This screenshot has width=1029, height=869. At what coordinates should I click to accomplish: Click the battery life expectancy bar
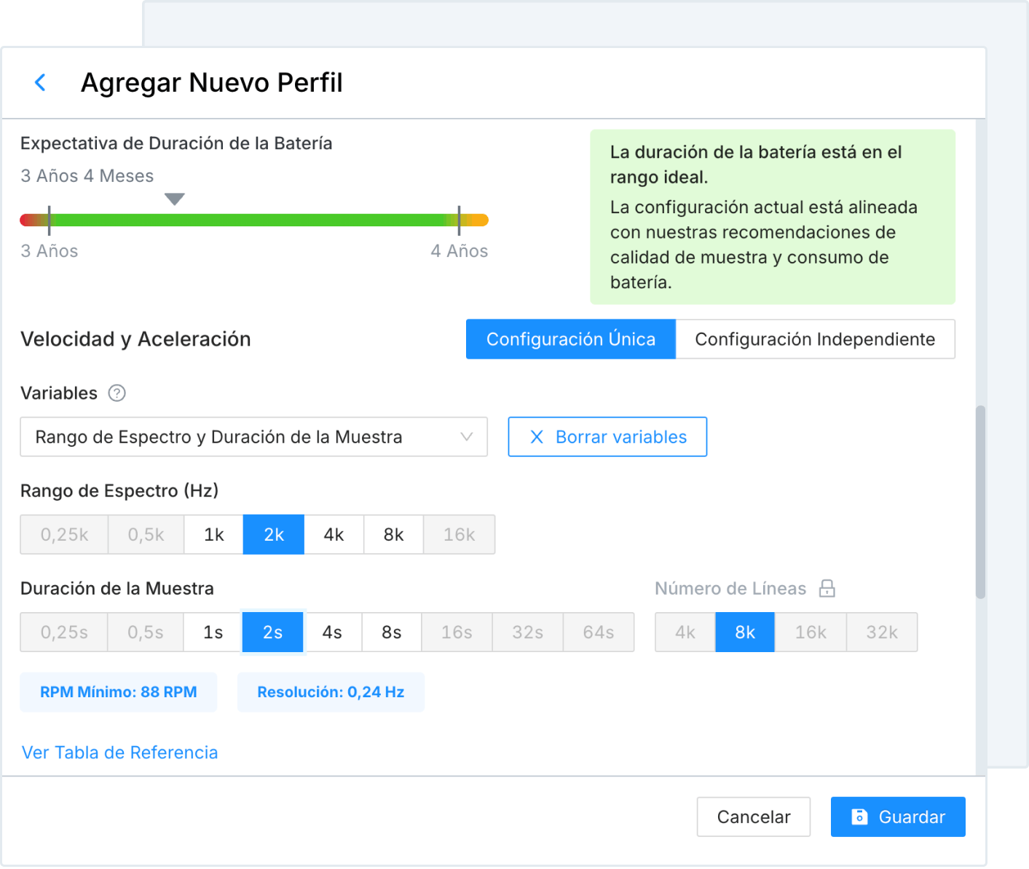253,220
